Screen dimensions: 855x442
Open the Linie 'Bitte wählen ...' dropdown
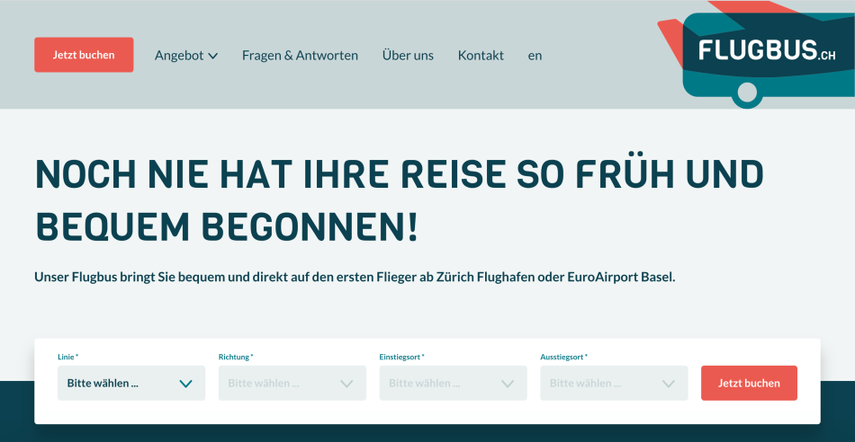coord(130,383)
